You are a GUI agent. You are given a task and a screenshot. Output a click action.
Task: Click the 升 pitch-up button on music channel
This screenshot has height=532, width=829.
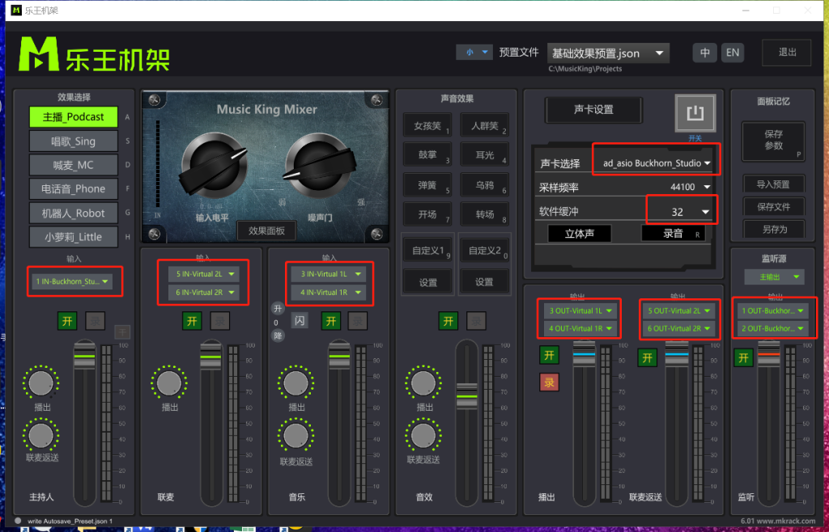pos(277,309)
